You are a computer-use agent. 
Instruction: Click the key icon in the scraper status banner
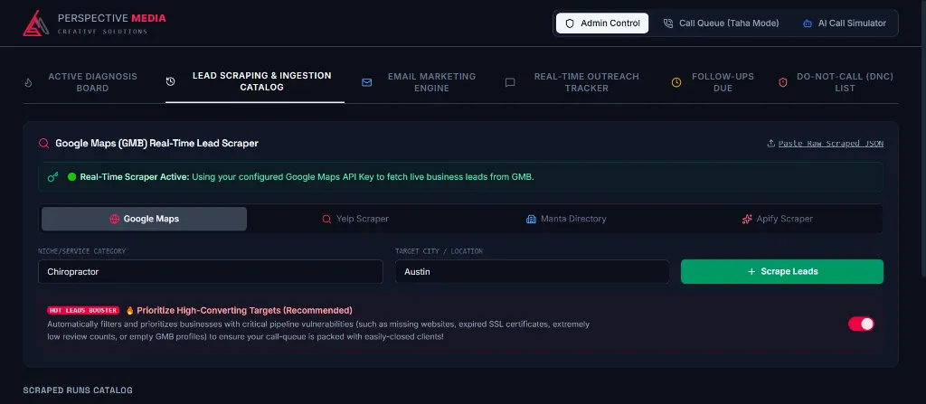[53, 176]
